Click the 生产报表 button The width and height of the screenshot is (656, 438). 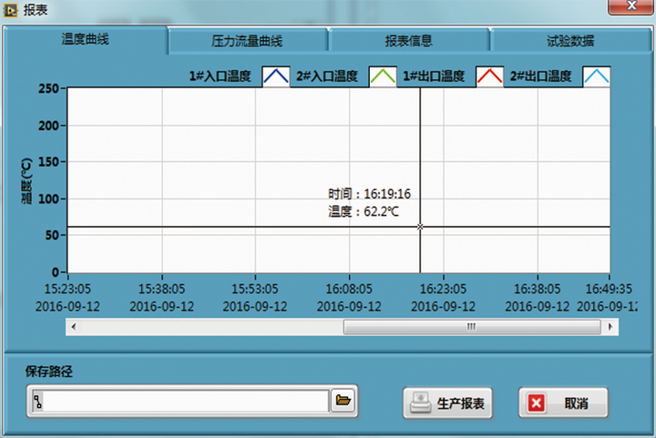(447, 402)
